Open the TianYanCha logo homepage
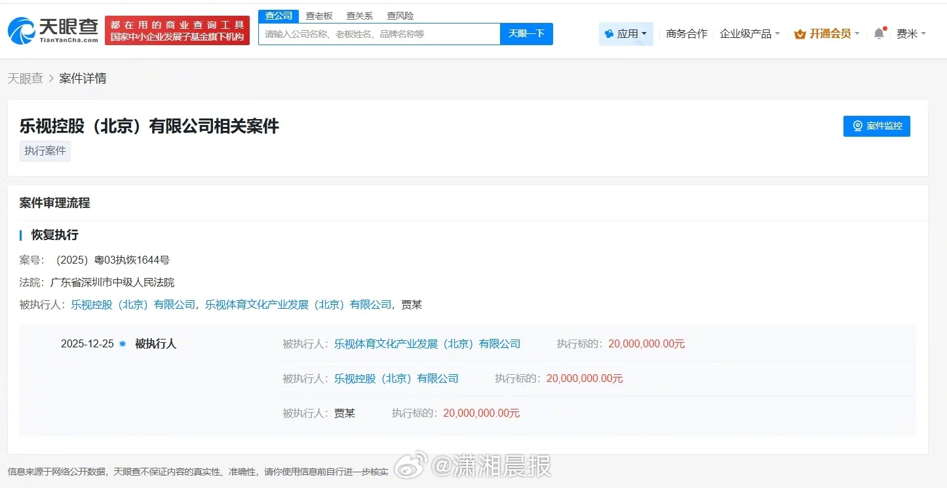Viewport: 947px width, 488px height. (x=52, y=30)
